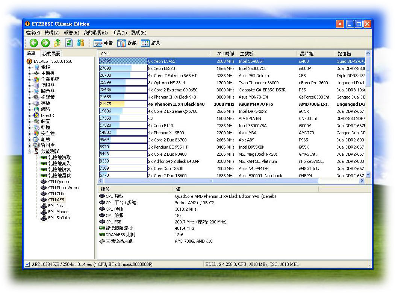Open the 工具(T) menu
Viewport: 395px width, 293px height.
coord(119,33)
